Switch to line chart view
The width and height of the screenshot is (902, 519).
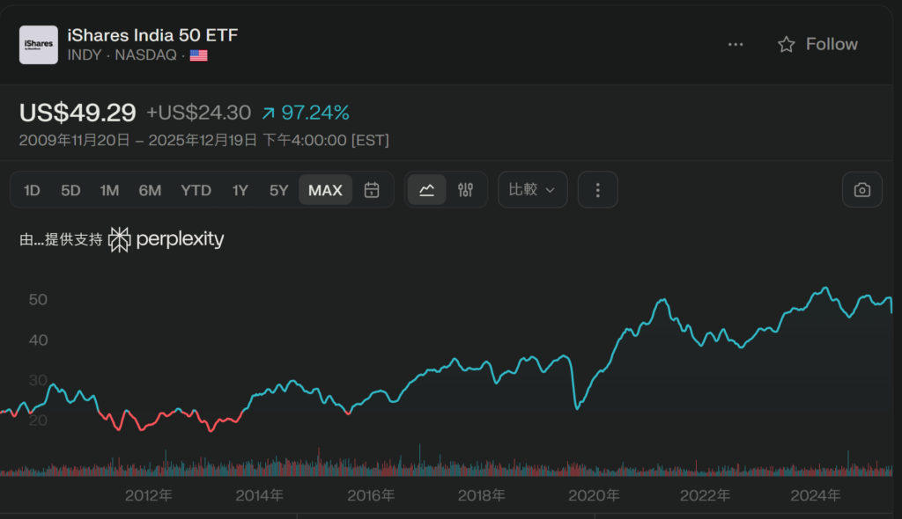click(x=427, y=190)
